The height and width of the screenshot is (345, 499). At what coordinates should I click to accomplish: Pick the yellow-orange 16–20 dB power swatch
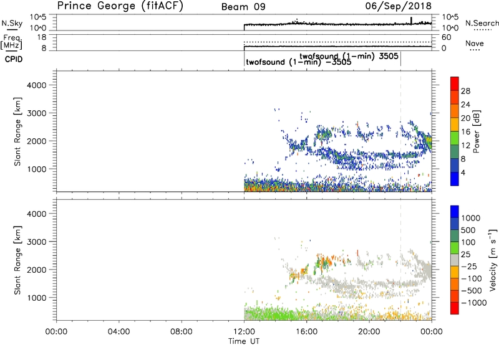455,124
